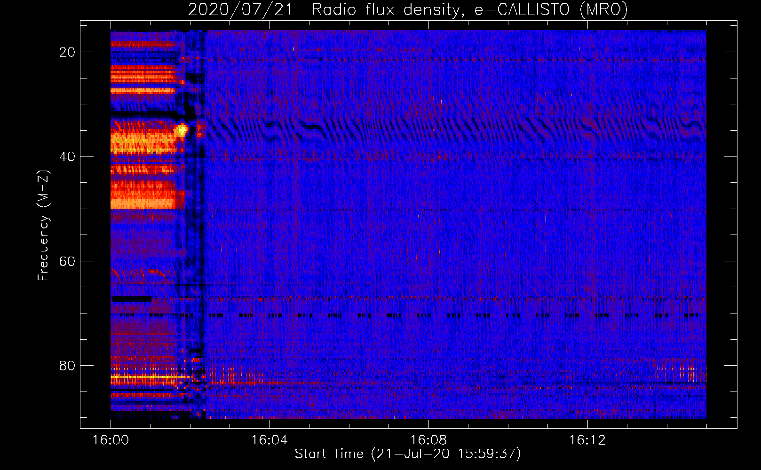Click the '60' frequency tick label
Screen dimensions: 761x470
(x=67, y=261)
